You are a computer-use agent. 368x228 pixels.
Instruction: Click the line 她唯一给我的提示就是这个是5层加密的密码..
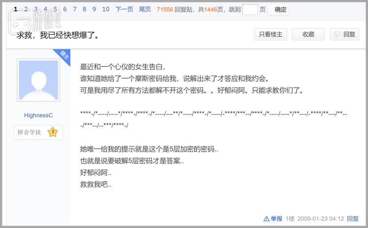[x=149, y=149]
